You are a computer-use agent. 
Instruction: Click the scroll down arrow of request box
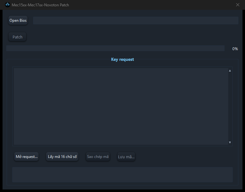[x=230, y=142]
